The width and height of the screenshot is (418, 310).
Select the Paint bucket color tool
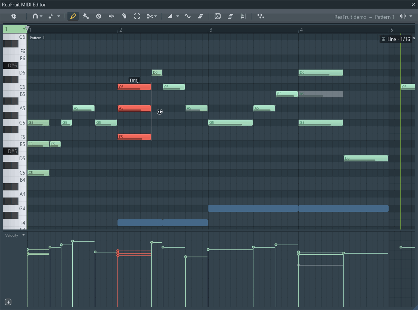click(124, 17)
